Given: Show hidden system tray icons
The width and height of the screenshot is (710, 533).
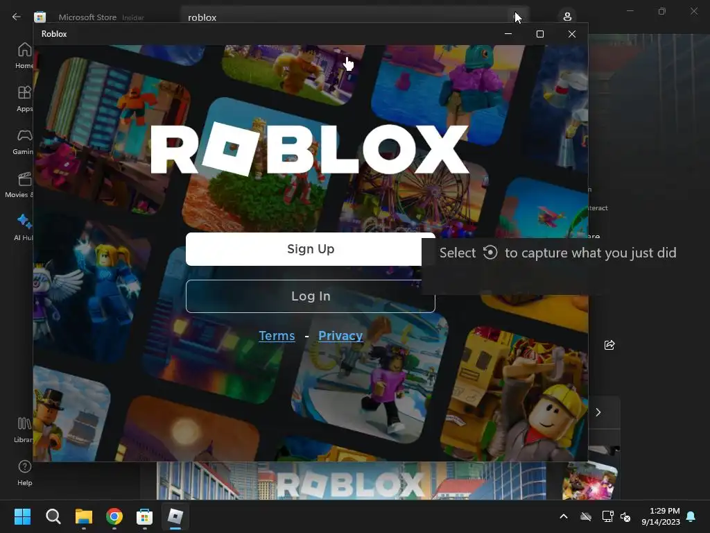Looking at the screenshot, I should pos(564,516).
